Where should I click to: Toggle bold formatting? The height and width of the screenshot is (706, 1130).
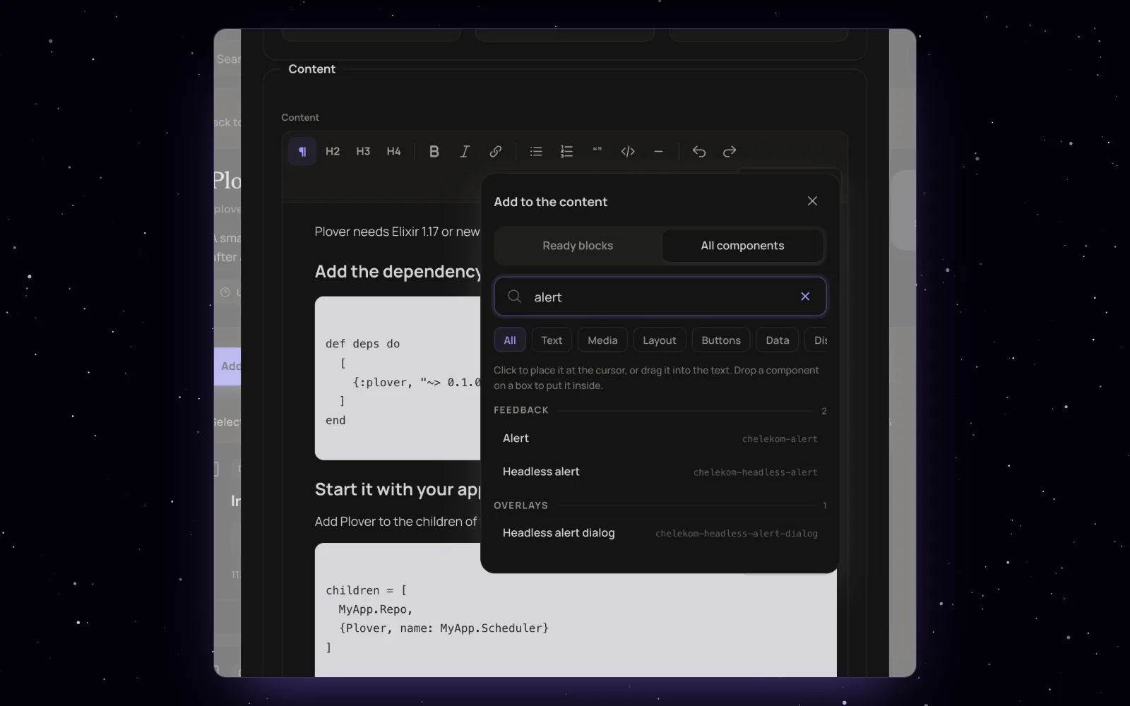click(434, 151)
